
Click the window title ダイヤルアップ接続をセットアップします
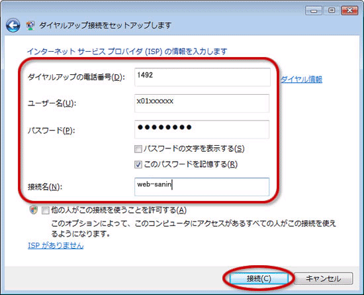point(105,25)
